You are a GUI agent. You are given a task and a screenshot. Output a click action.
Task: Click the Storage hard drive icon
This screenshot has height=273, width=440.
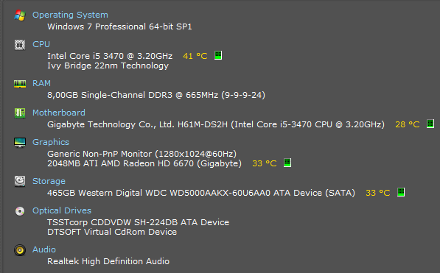(x=20, y=181)
